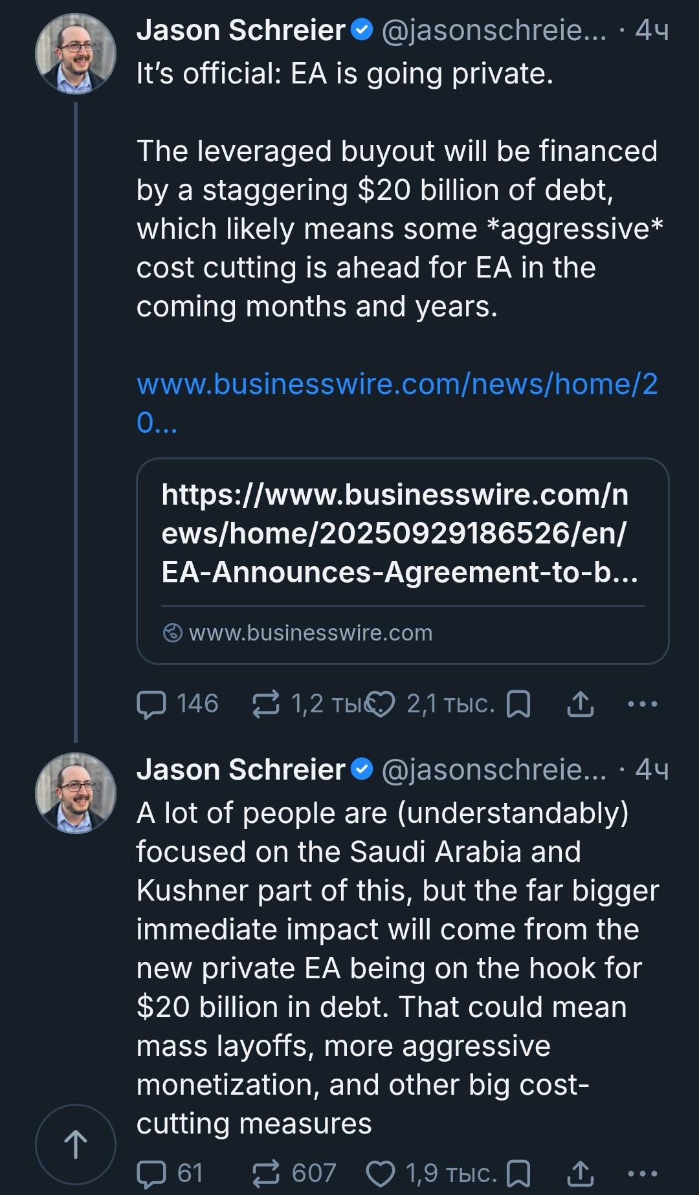This screenshot has height=1195, width=699.
Task: Open the blue businesswire.com link in tweet
Action: (x=396, y=384)
